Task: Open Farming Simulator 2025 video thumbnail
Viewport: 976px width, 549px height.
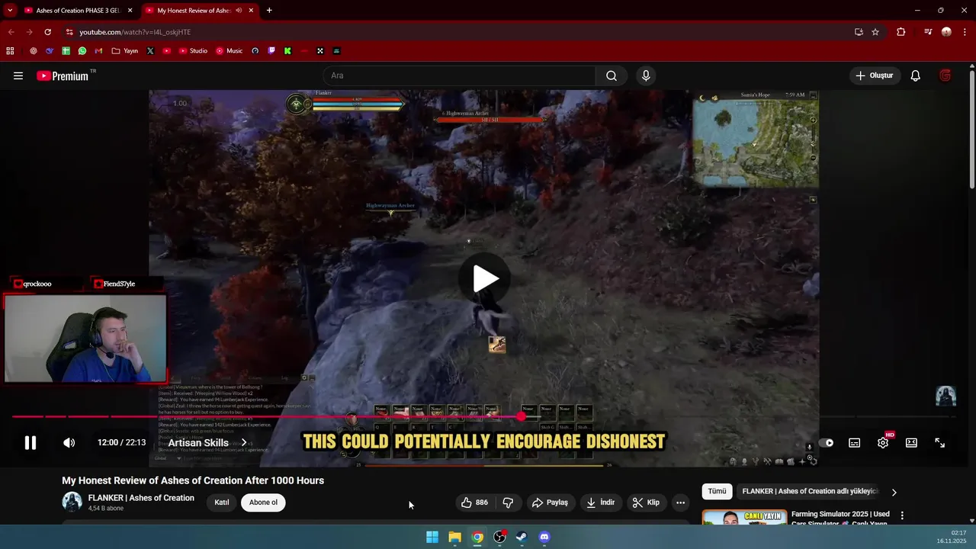Action: click(x=744, y=518)
